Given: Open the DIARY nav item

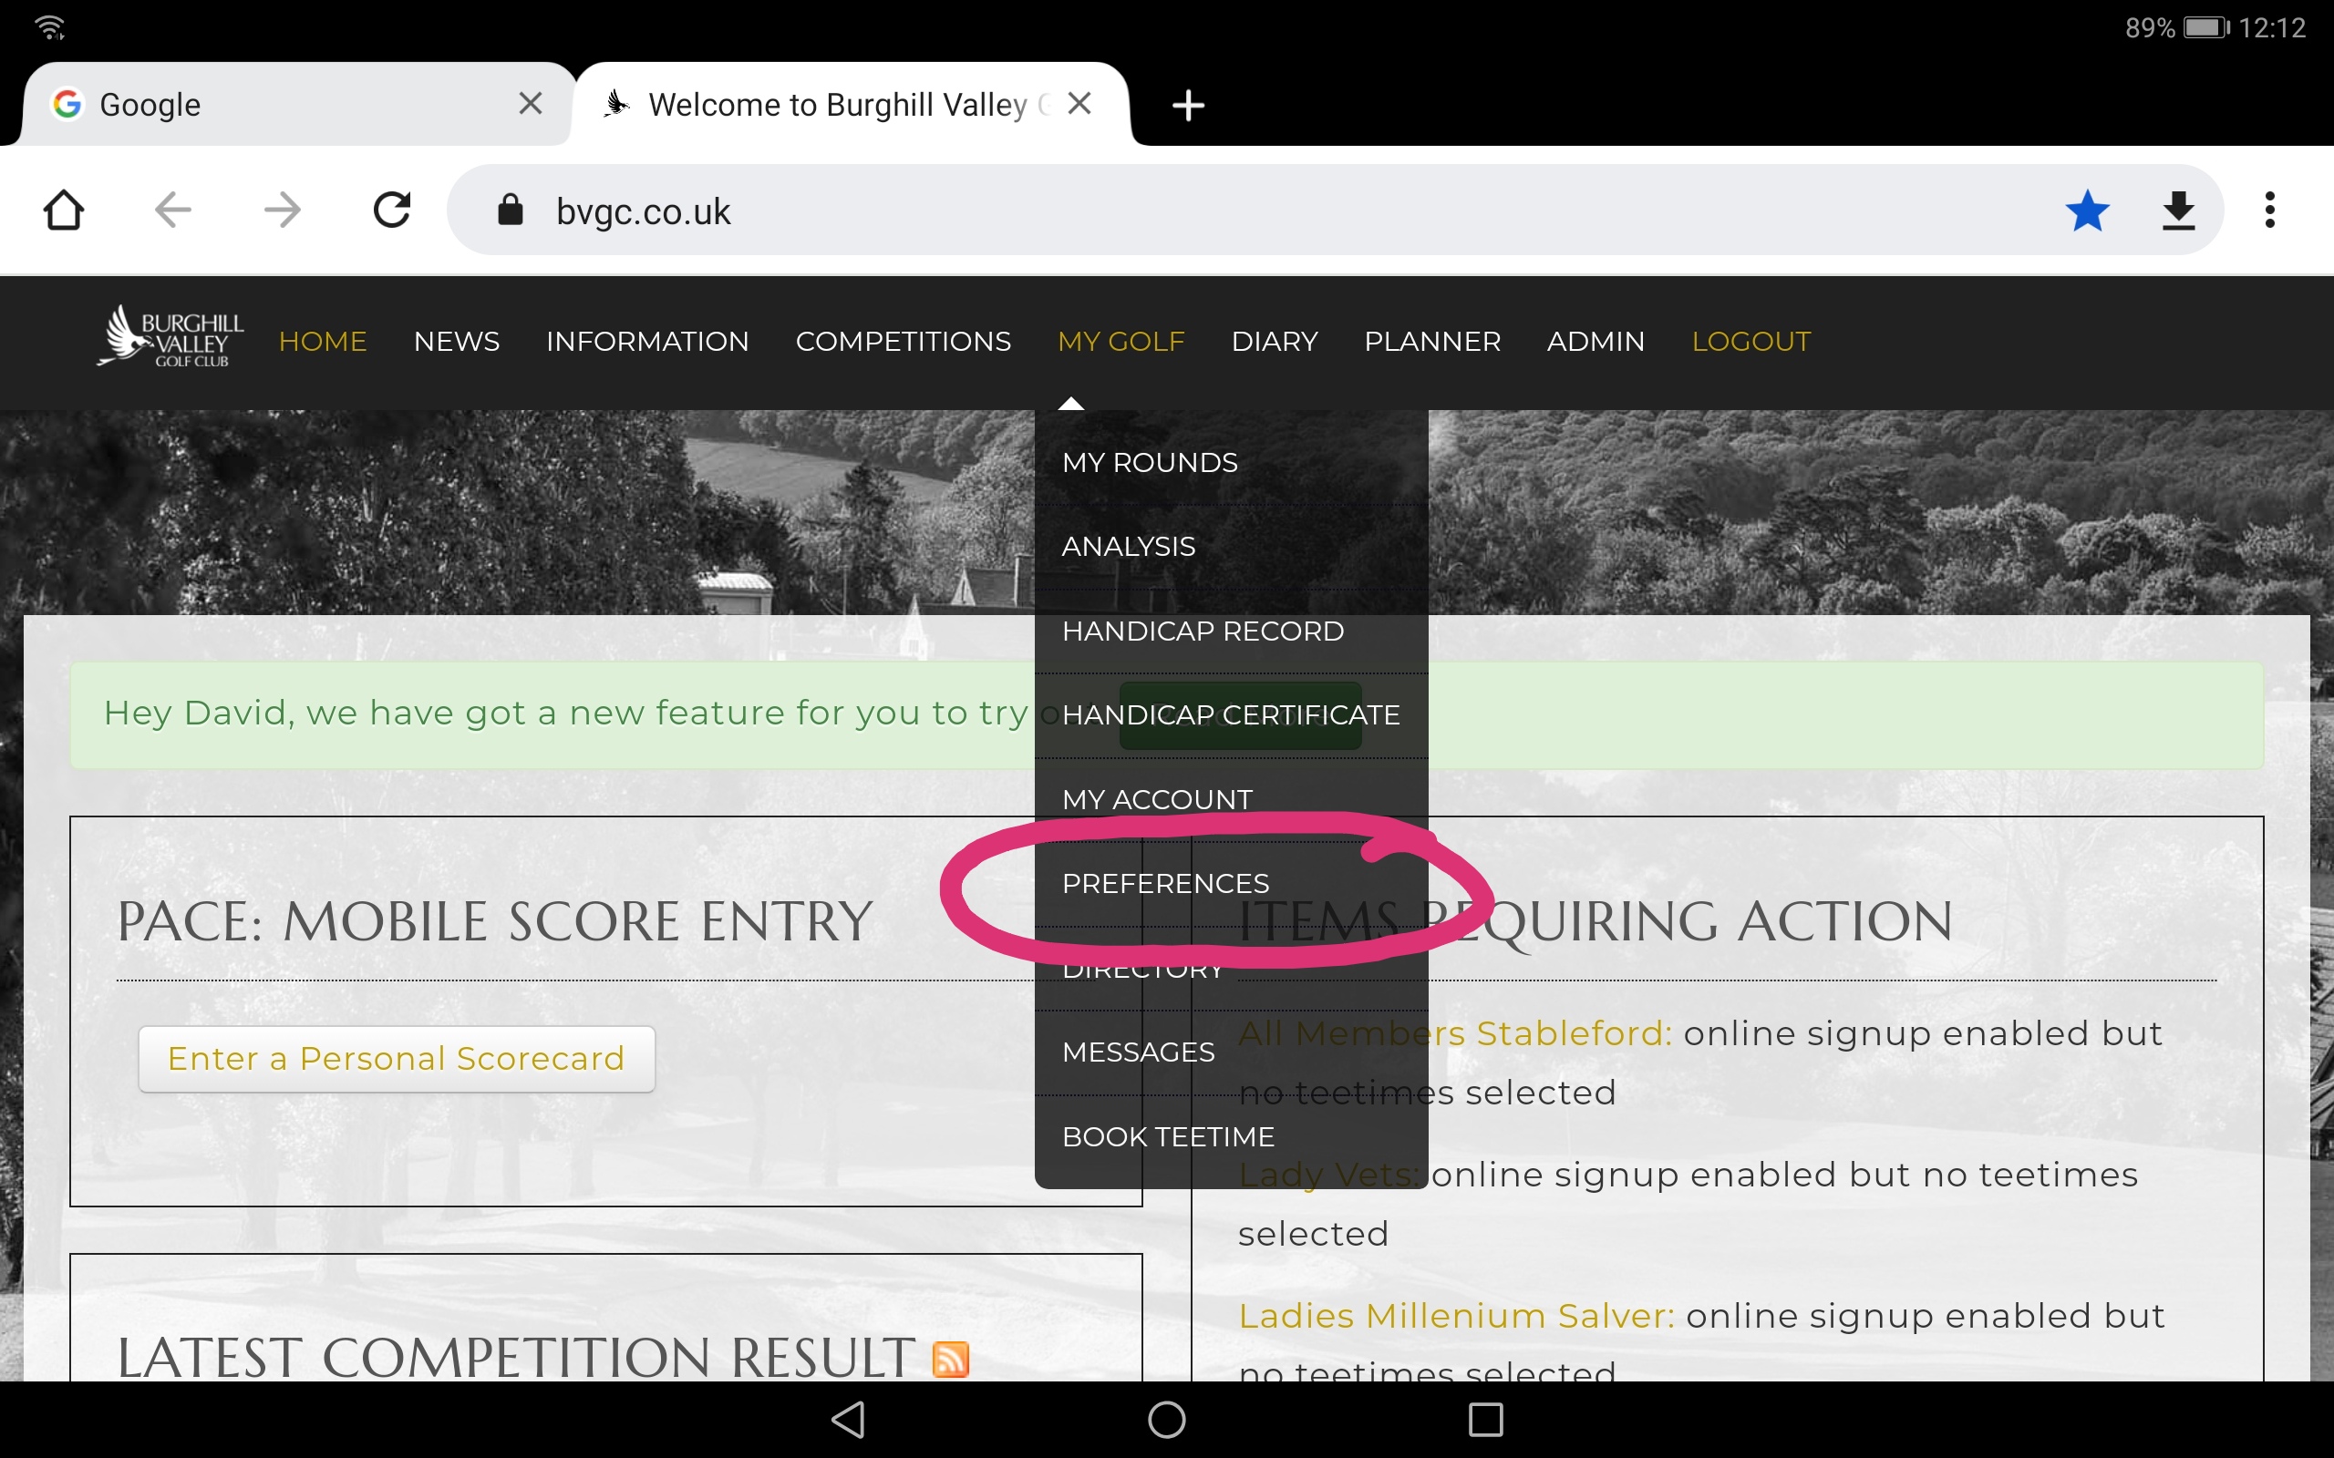Looking at the screenshot, I should coord(1274,342).
